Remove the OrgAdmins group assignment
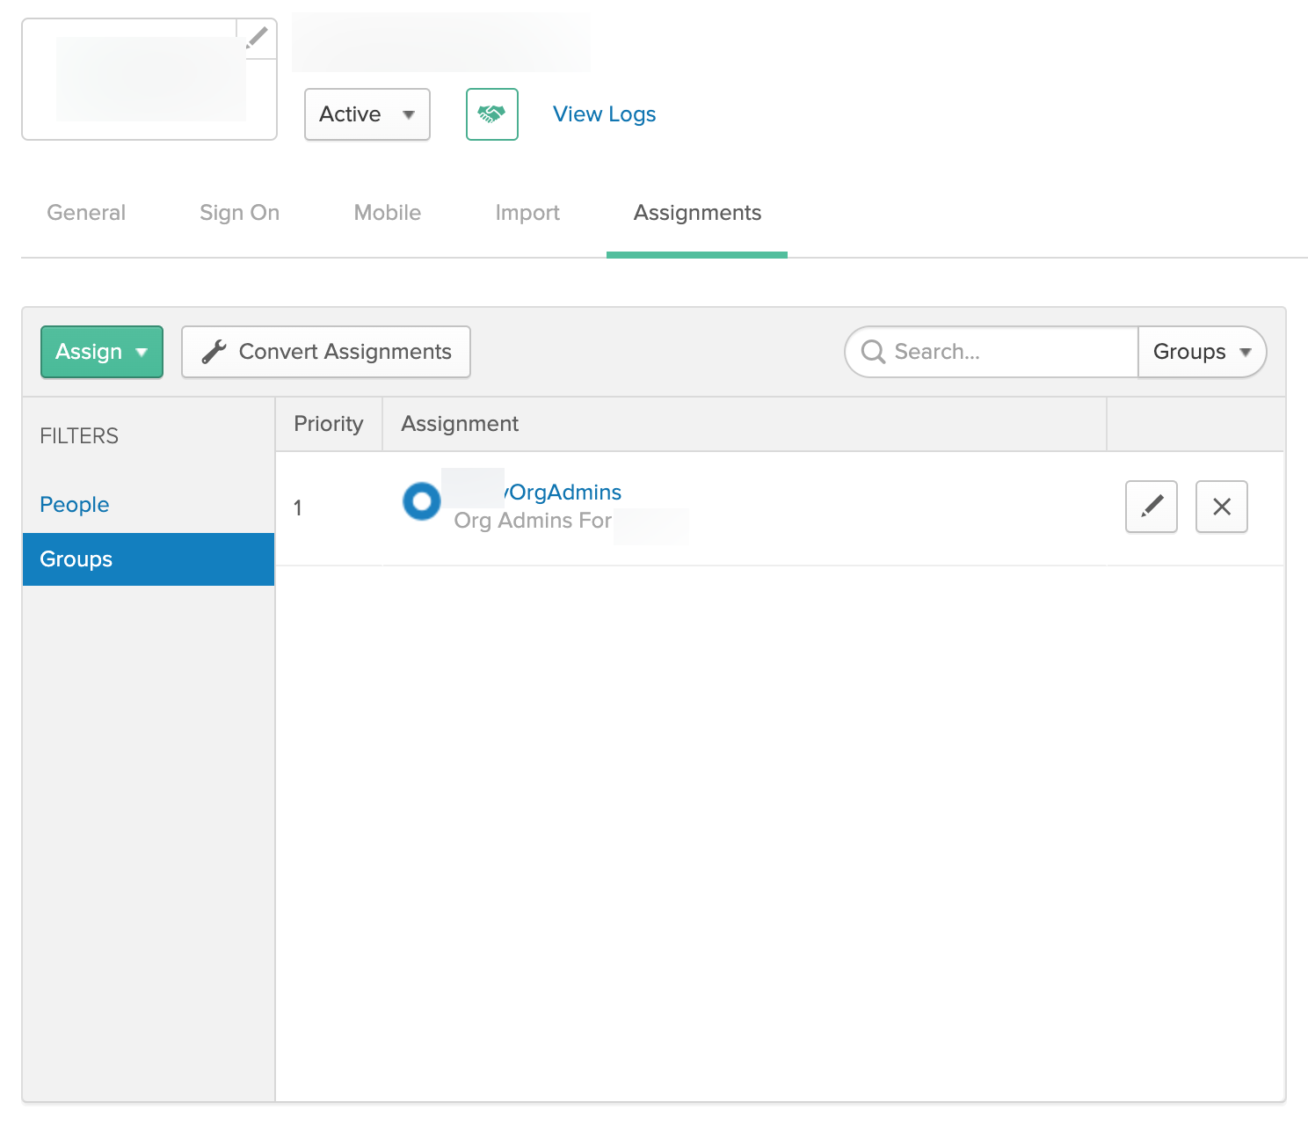The width and height of the screenshot is (1308, 1124). 1221,507
